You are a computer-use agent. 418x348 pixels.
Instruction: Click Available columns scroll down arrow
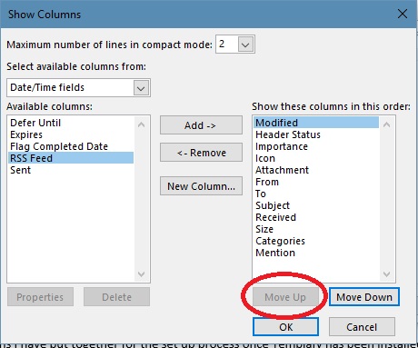click(141, 274)
